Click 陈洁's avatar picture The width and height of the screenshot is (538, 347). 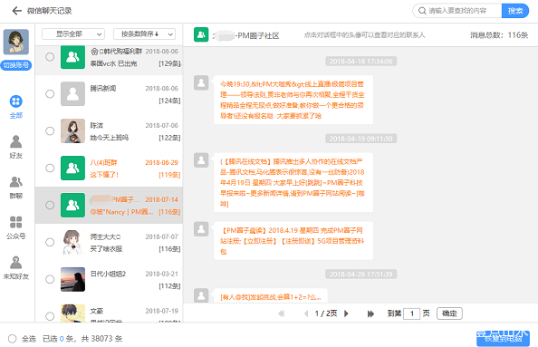coord(72,130)
